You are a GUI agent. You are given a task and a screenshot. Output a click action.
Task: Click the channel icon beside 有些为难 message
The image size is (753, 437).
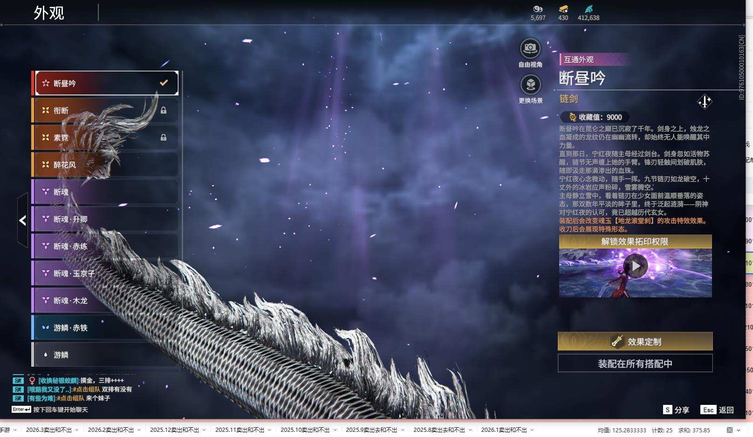pyautogui.click(x=18, y=398)
